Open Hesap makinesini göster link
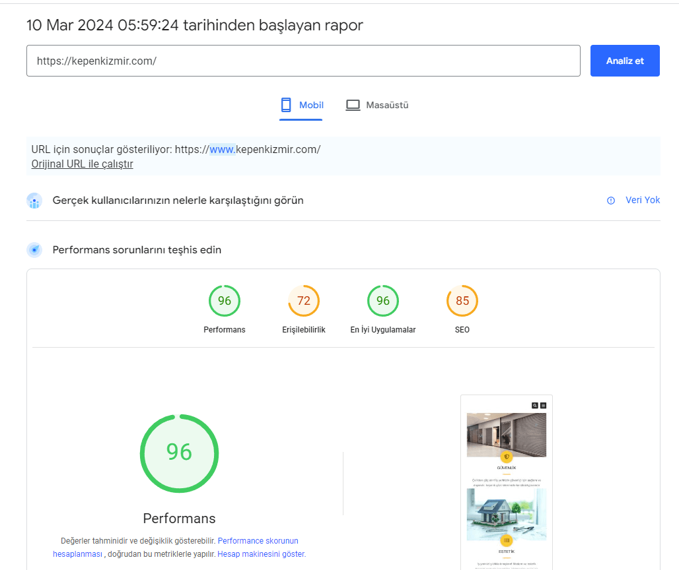 (x=262, y=554)
